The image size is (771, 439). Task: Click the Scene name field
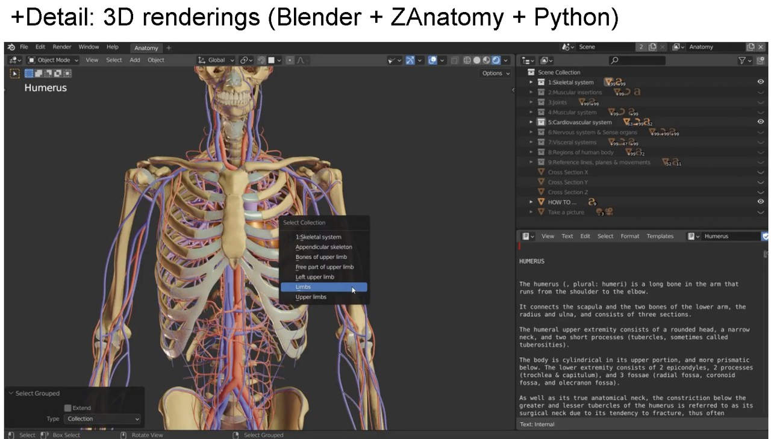coord(605,47)
